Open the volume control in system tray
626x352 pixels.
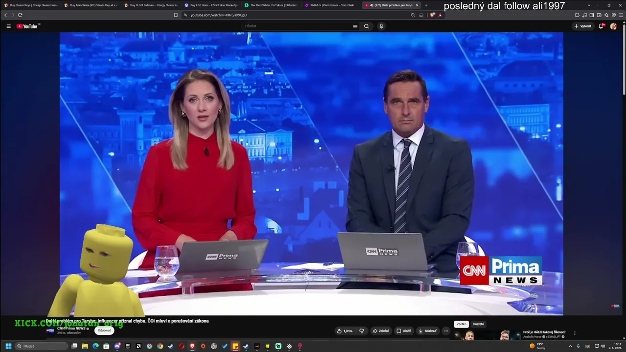603,346
